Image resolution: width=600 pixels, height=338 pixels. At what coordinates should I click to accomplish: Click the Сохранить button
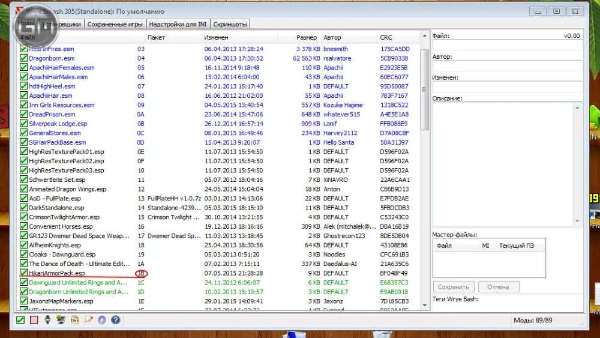(x=454, y=287)
